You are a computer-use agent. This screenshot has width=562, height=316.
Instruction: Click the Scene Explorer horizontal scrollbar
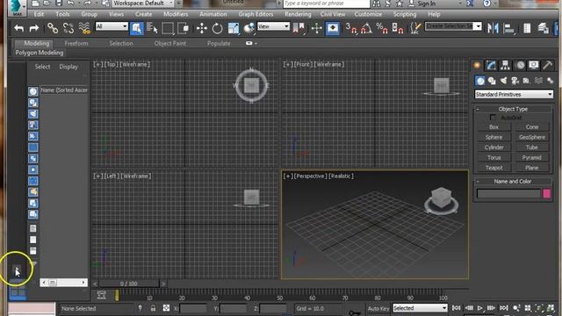pos(63,283)
